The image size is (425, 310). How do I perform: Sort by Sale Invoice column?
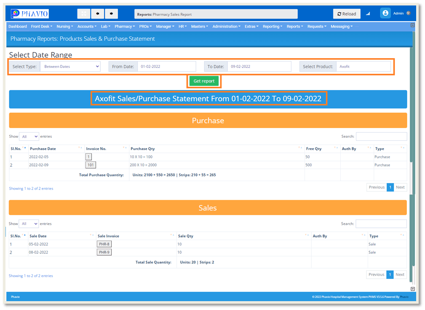pyautogui.click(x=136, y=236)
